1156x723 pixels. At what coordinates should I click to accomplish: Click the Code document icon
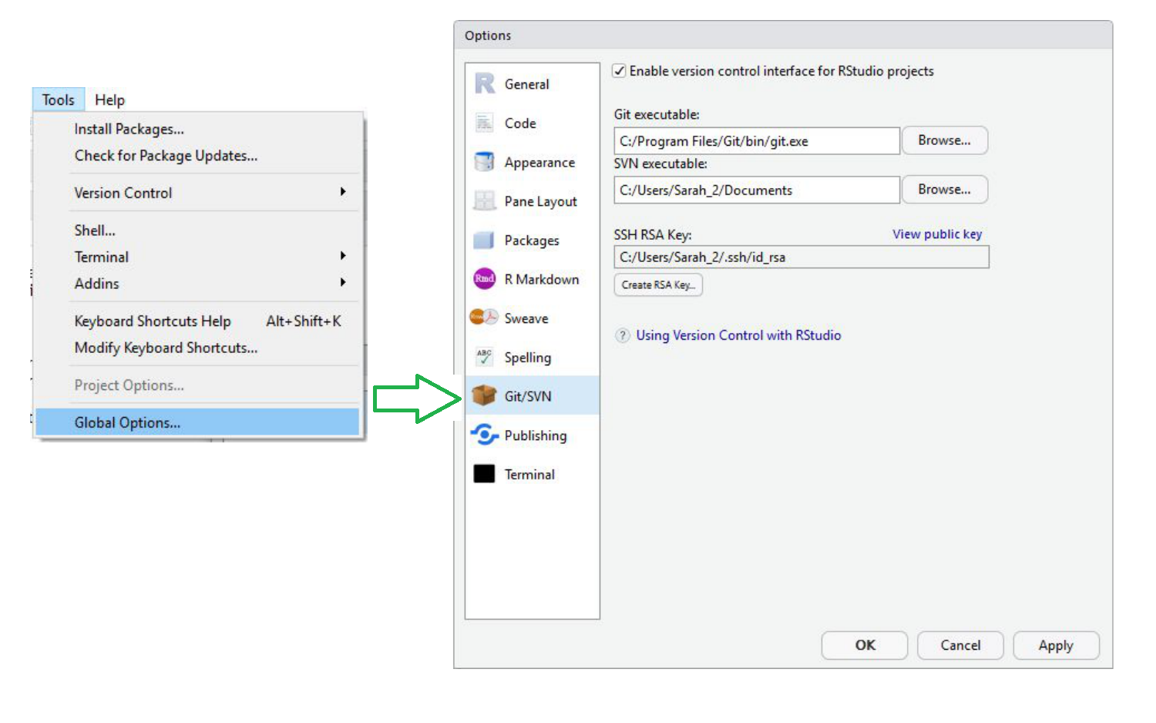tap(484, 123)
